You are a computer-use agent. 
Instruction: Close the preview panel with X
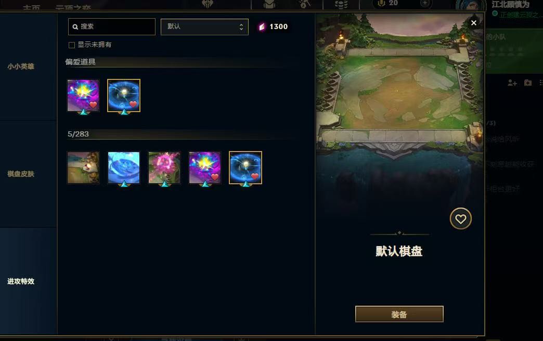click(474, 23)
